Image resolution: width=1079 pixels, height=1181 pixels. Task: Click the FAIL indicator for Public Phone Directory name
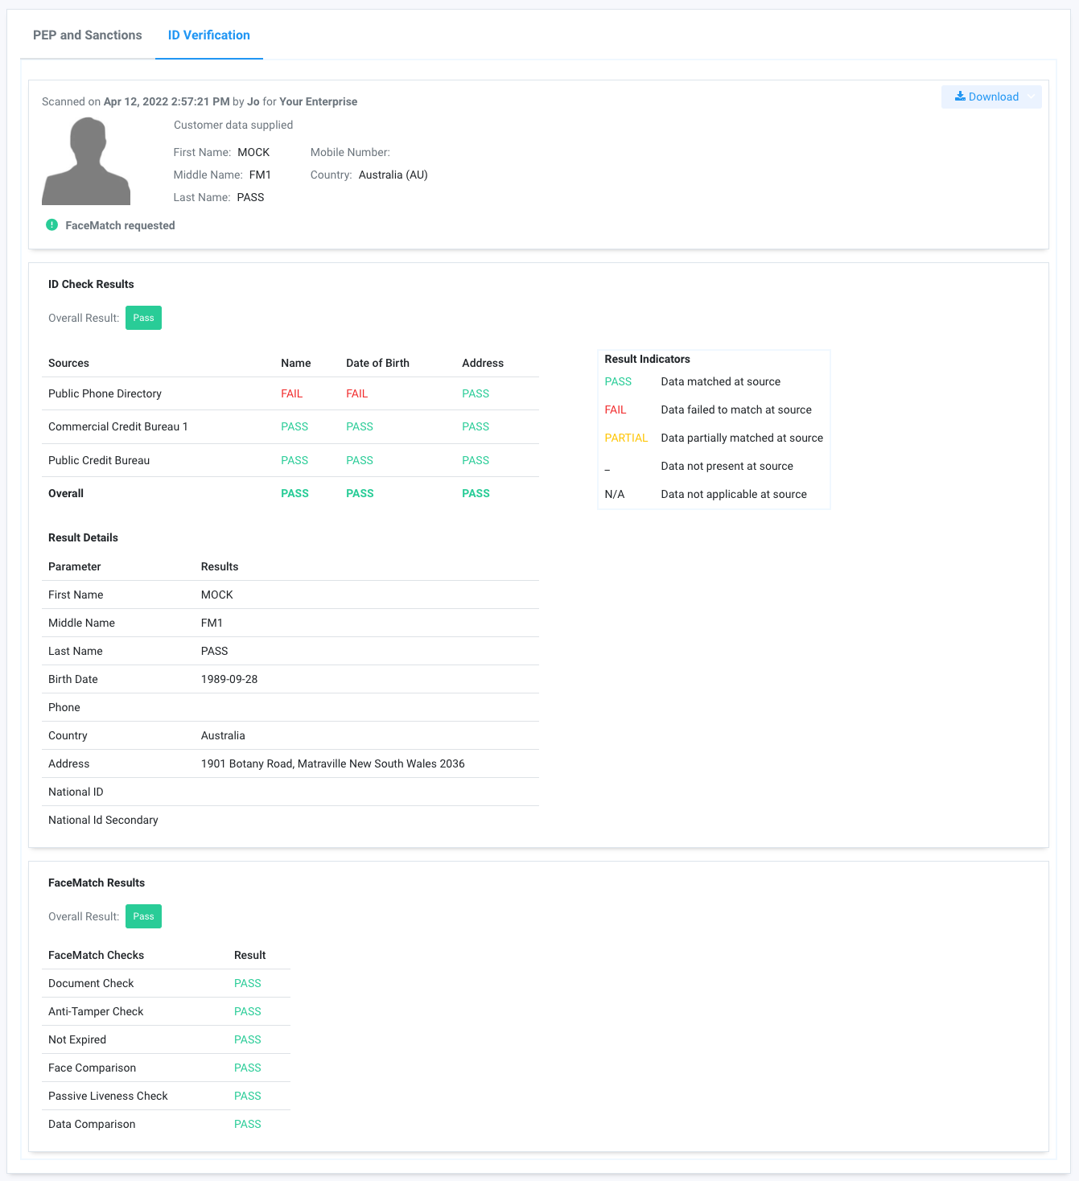click(x=291, y=393)
